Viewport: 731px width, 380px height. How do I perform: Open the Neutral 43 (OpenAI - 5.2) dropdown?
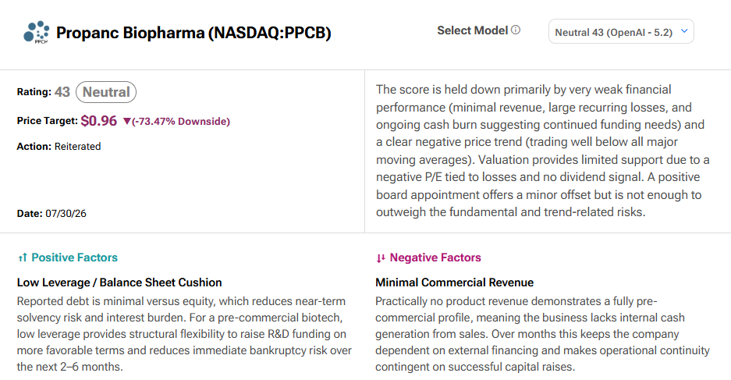(621, 32)
